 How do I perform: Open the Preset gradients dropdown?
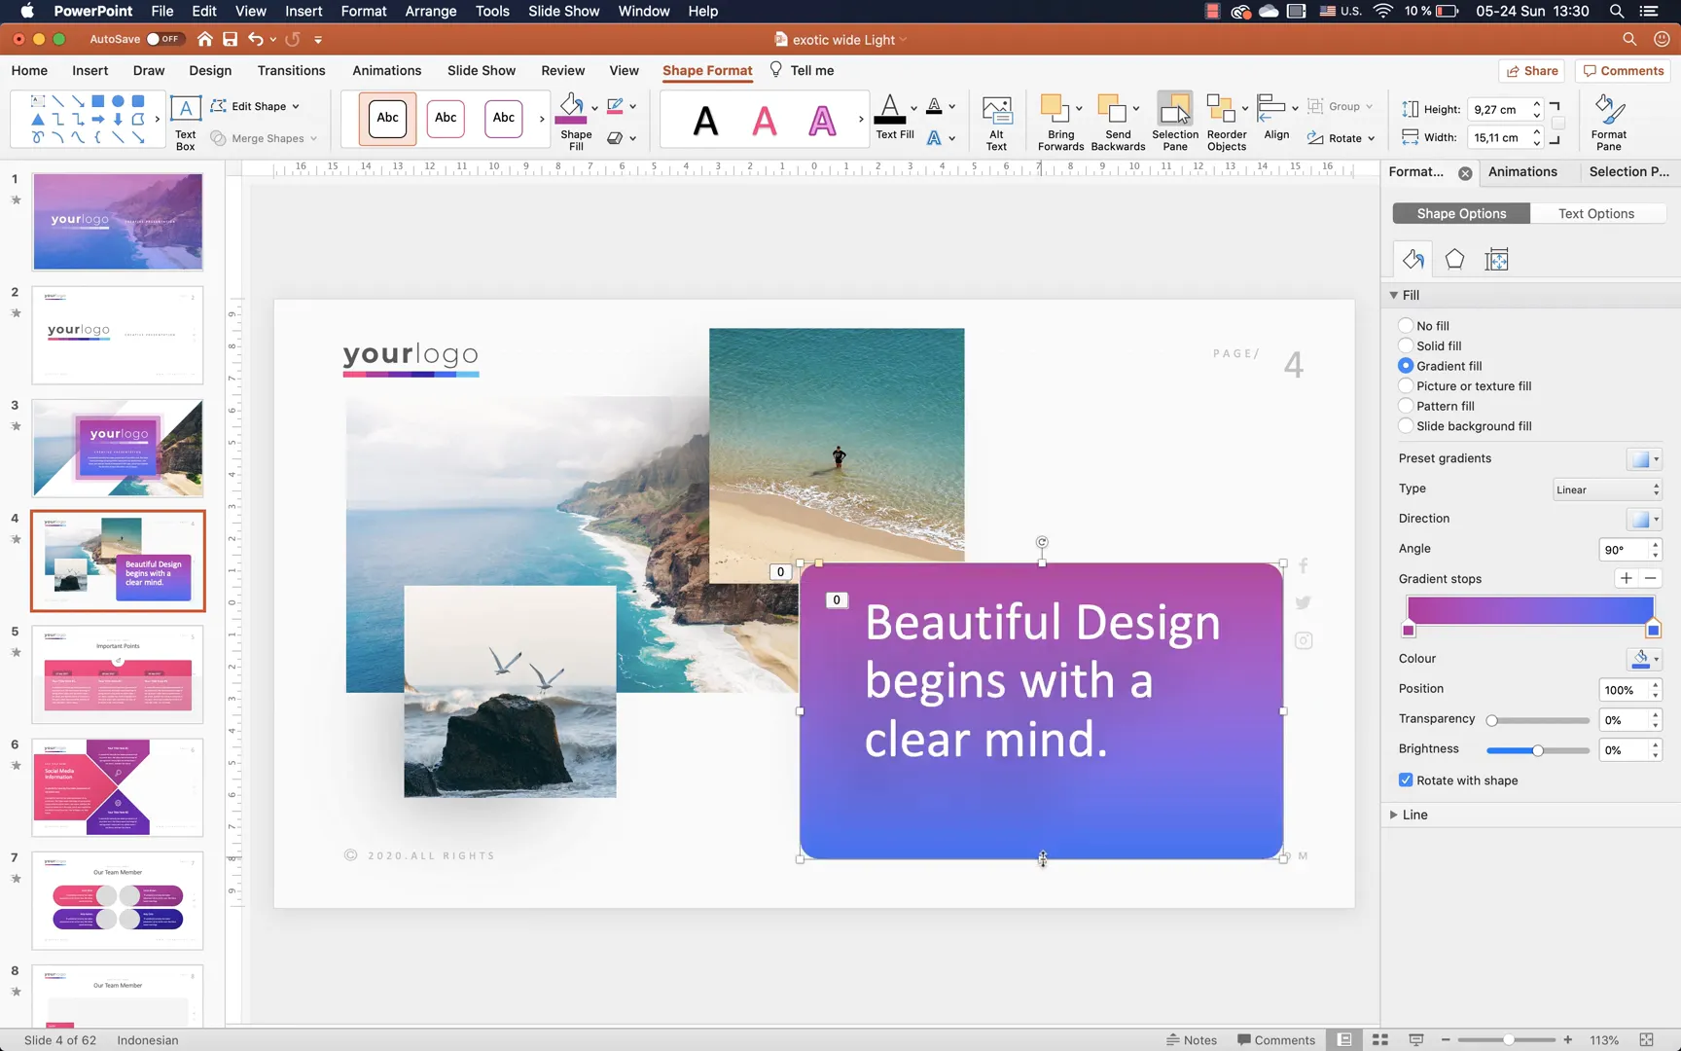pos(1644,458)
